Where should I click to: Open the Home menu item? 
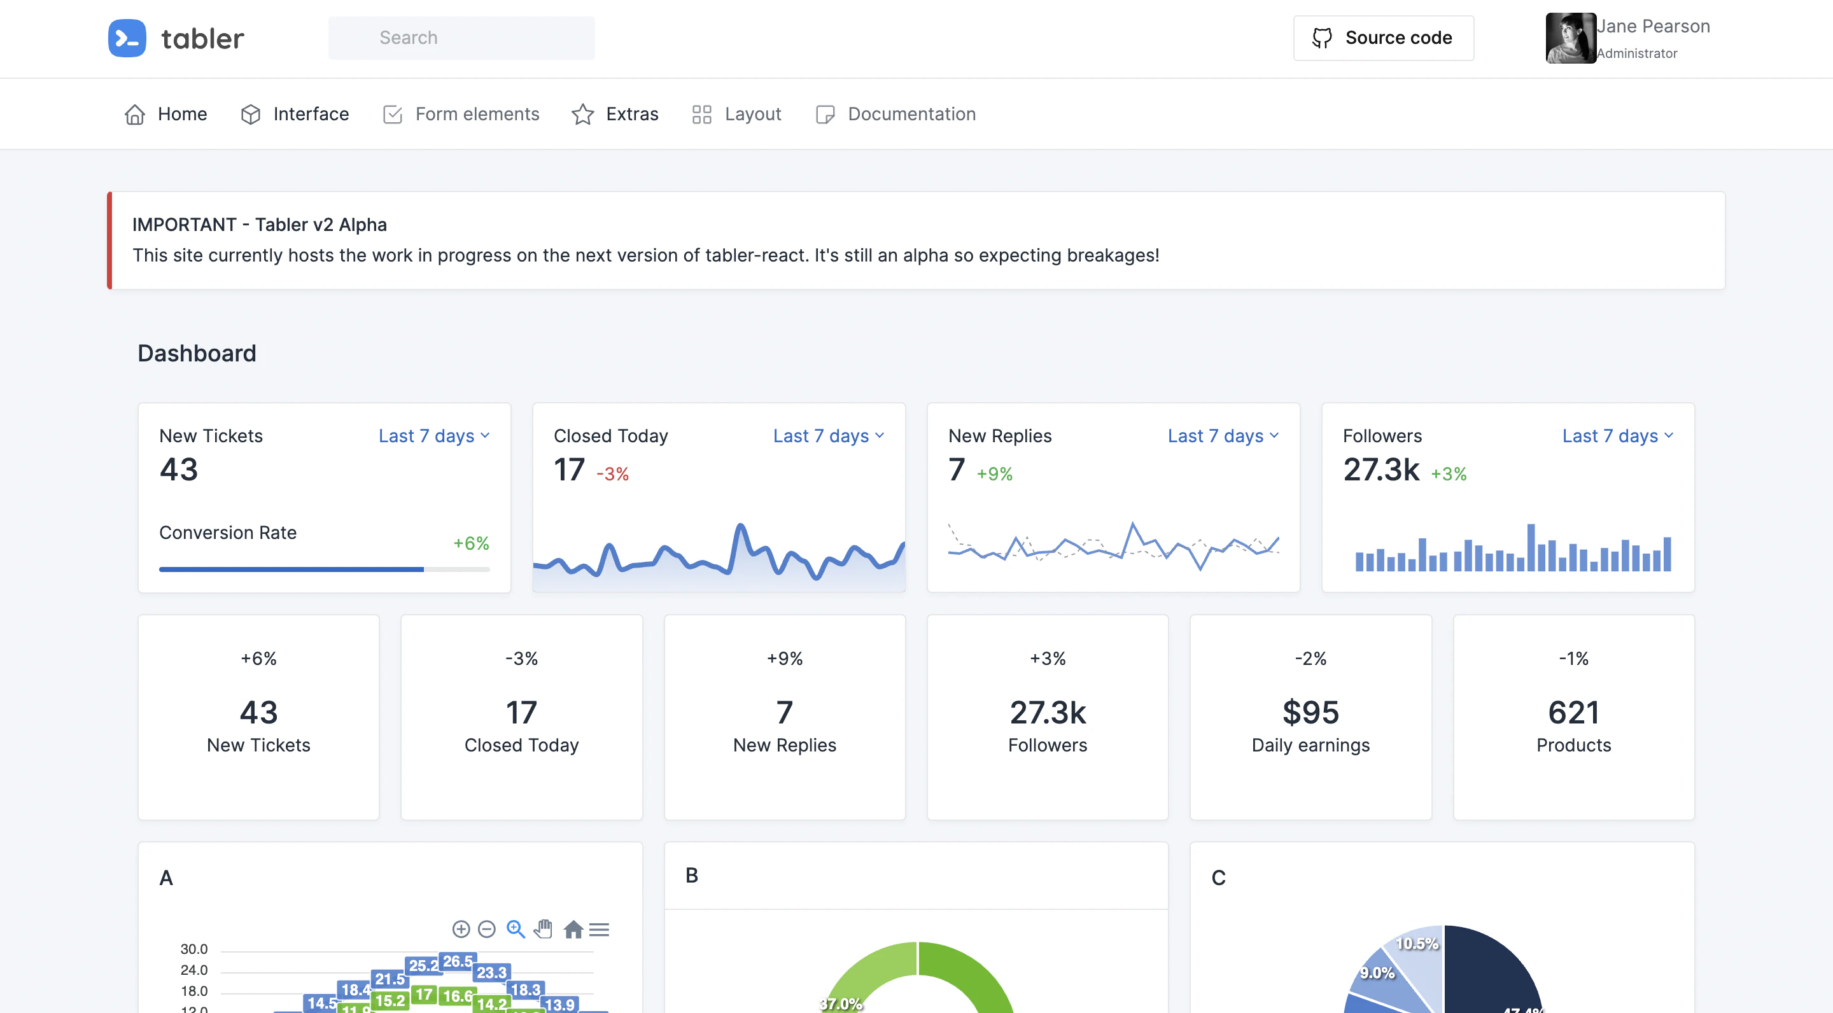tap(165, 114)
